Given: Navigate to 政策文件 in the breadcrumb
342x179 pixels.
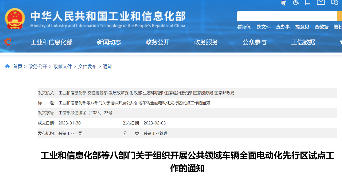Looking at the screenshot, I should click(63, 66).
